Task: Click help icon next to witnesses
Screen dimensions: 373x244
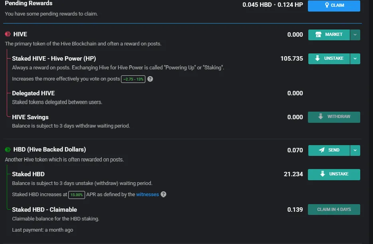Action: [x=163, y=195]
